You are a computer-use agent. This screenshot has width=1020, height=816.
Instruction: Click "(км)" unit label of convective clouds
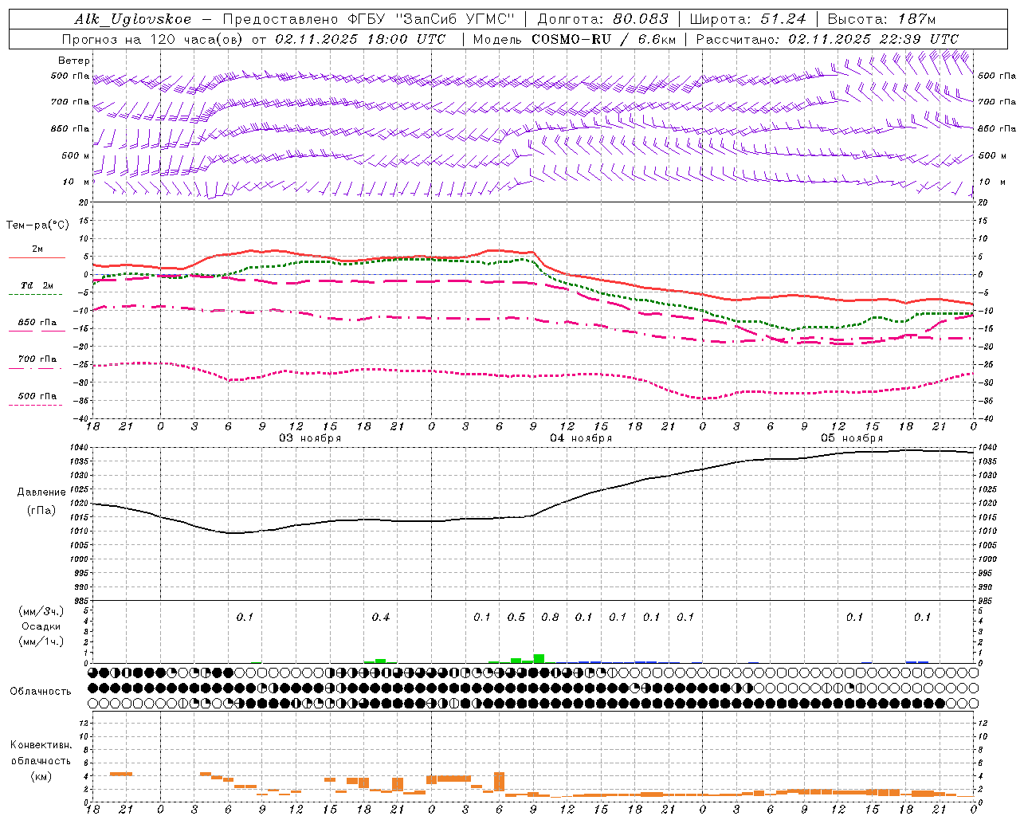click(x=41, y=776)
